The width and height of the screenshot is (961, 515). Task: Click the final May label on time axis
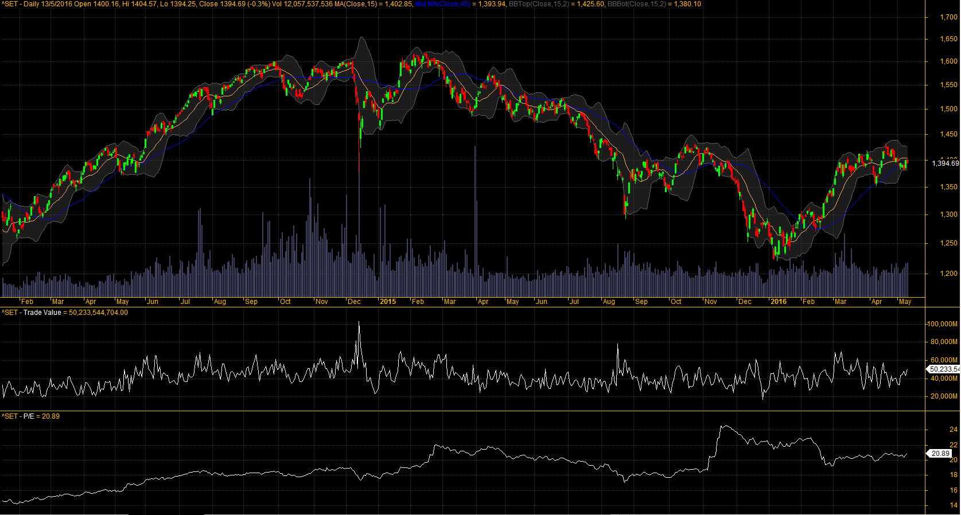905,302
